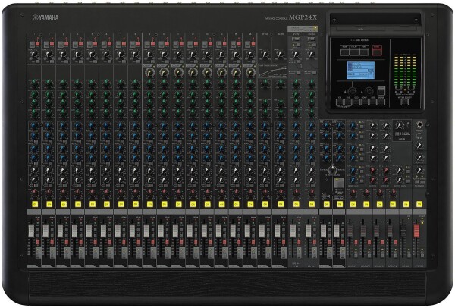Toggle the channel 16 yellow ON button

tap(250, 204)
